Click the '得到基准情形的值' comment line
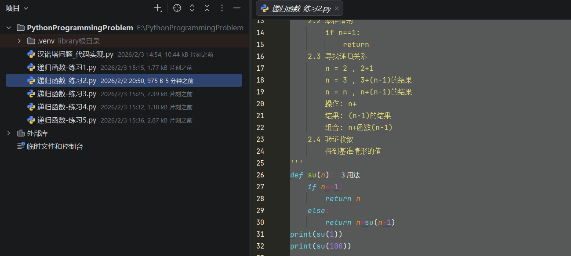 pos(353,151)
